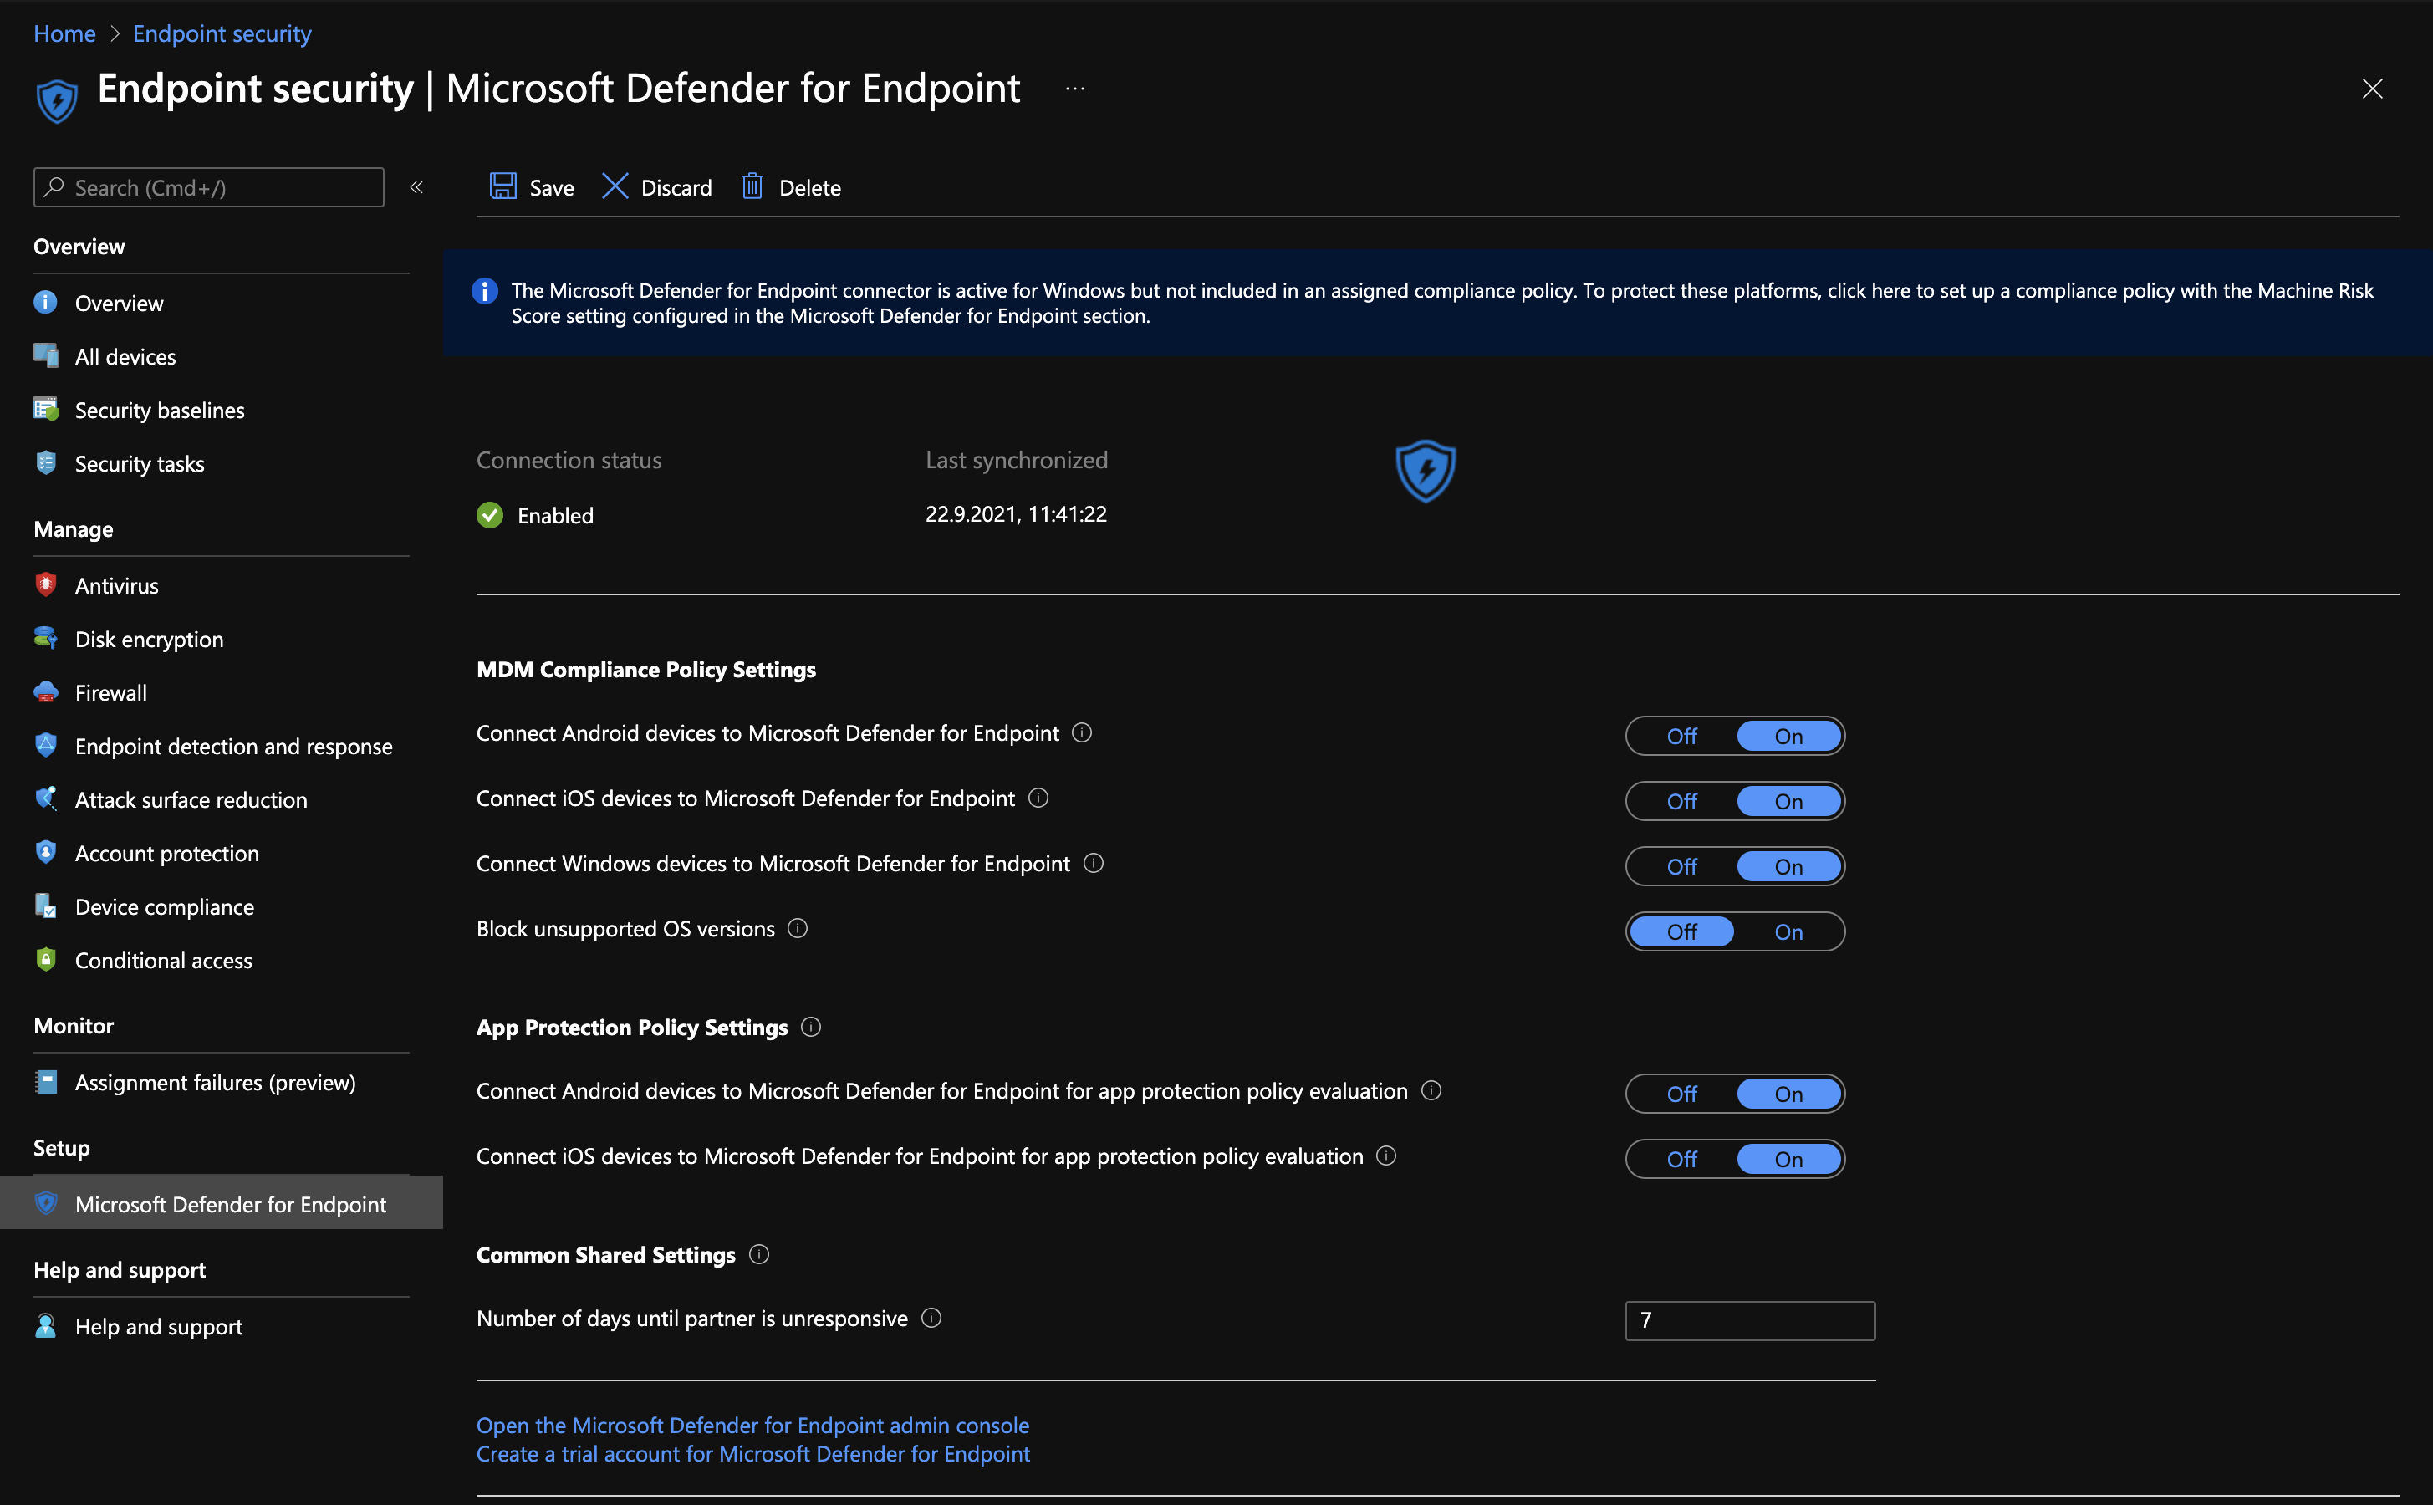Select Off for Block unsupported OS versions

pyautogui.click(x=1681, y=931)
